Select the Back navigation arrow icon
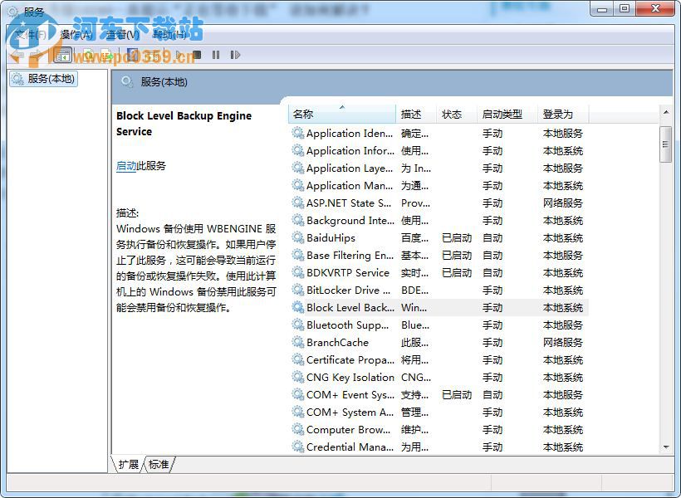This screenshot has width=681, height=498. [x=17, y=55]
